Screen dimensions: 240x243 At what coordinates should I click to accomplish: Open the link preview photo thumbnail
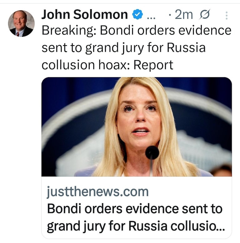(137, 126)
